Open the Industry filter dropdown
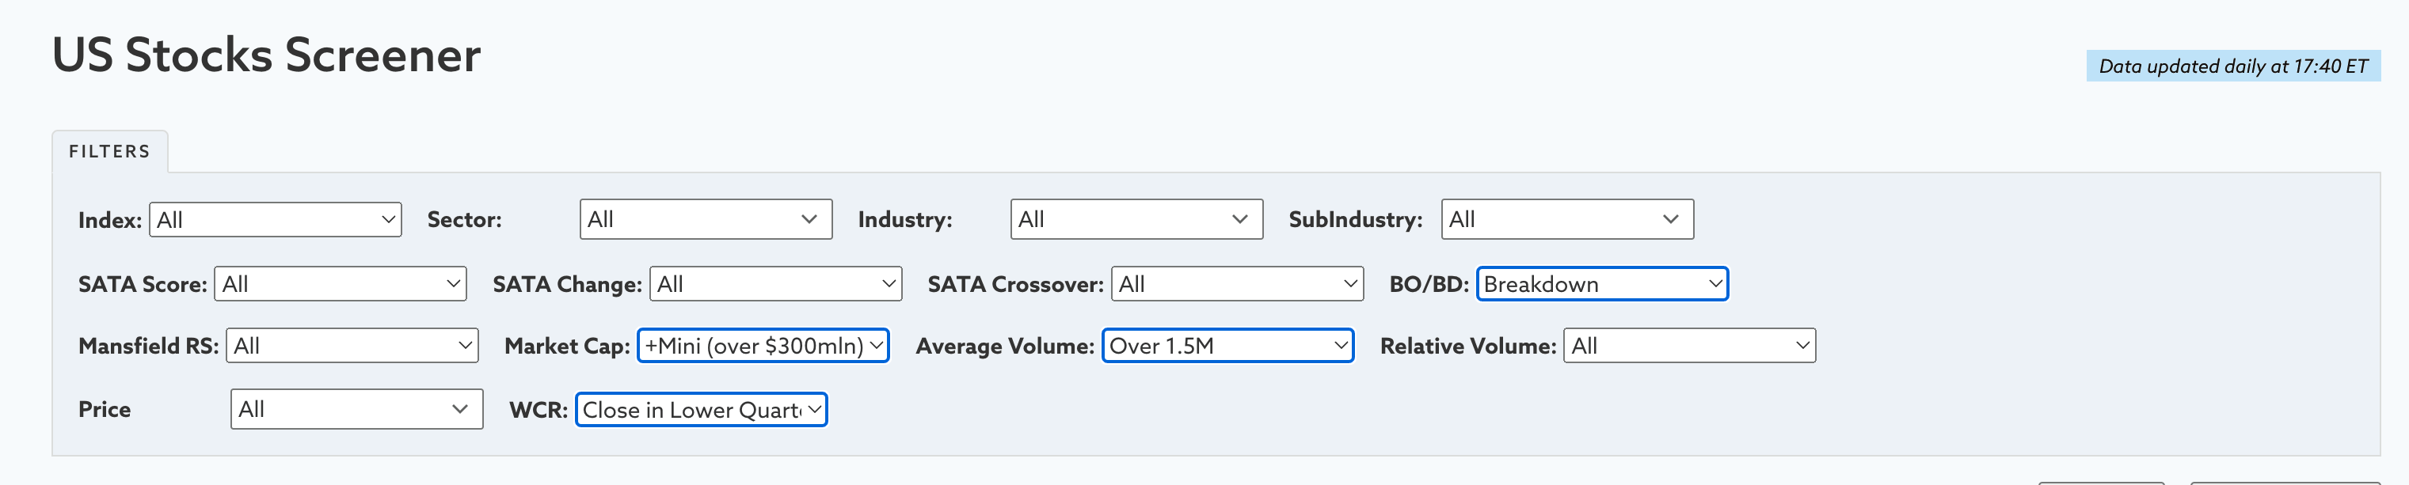The image size is (2409, 485). click(1136, 218)
